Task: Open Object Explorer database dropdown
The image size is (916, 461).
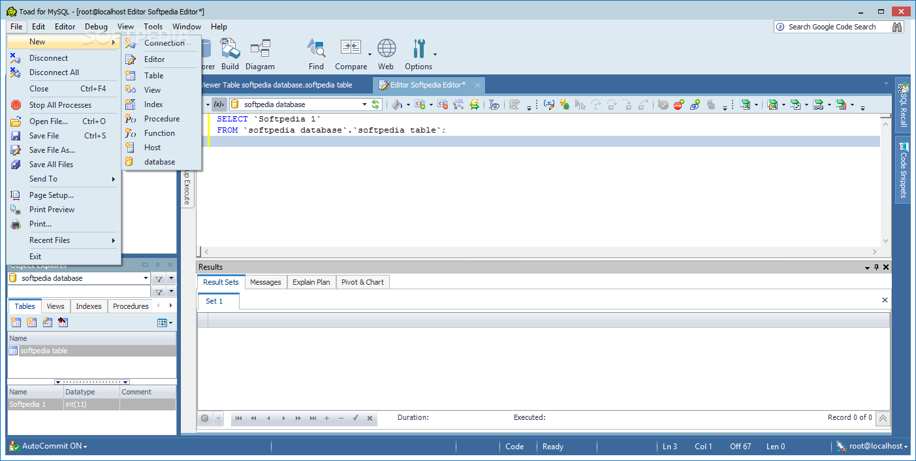Action: pos(146,278)
